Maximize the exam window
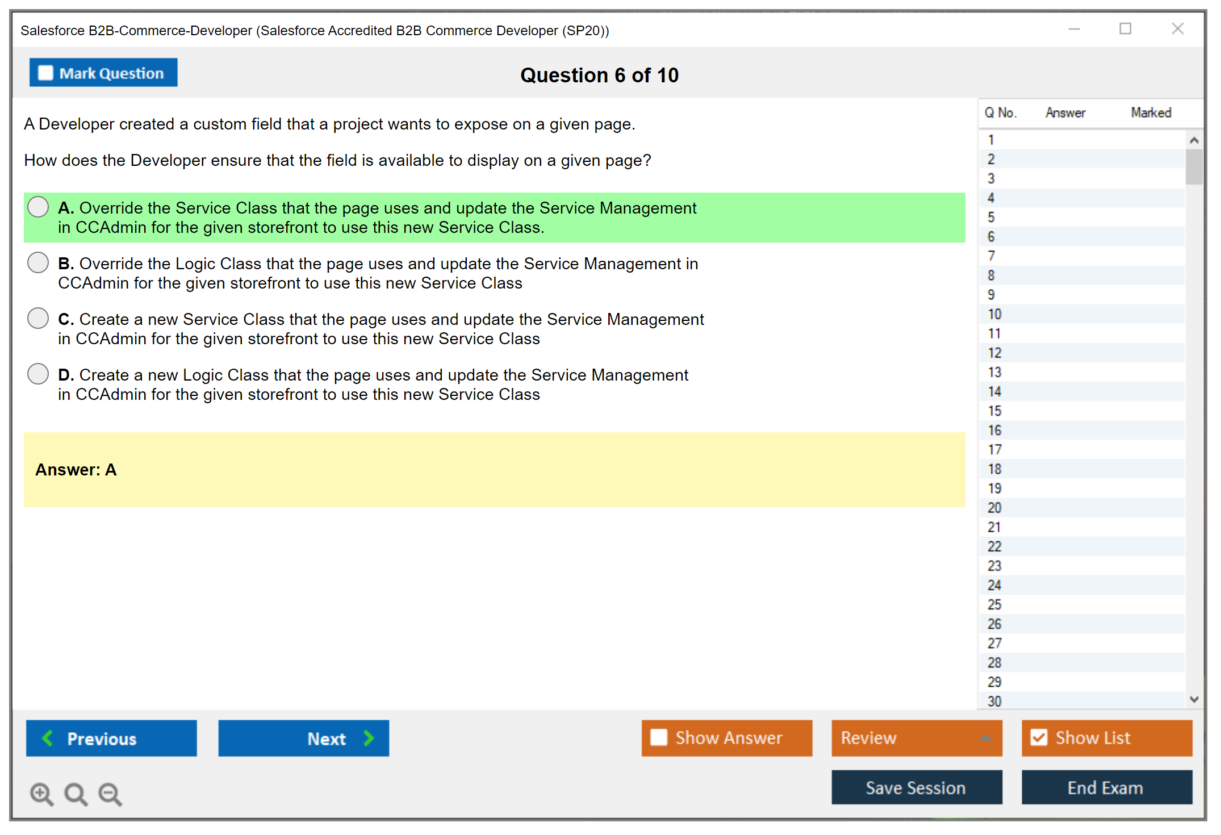Viewport: 1221px width, 835px height. [1125, 29]
